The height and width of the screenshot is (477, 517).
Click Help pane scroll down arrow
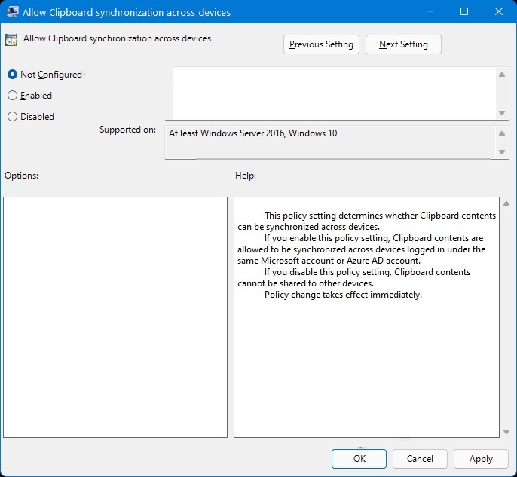(x=506, y=432)
